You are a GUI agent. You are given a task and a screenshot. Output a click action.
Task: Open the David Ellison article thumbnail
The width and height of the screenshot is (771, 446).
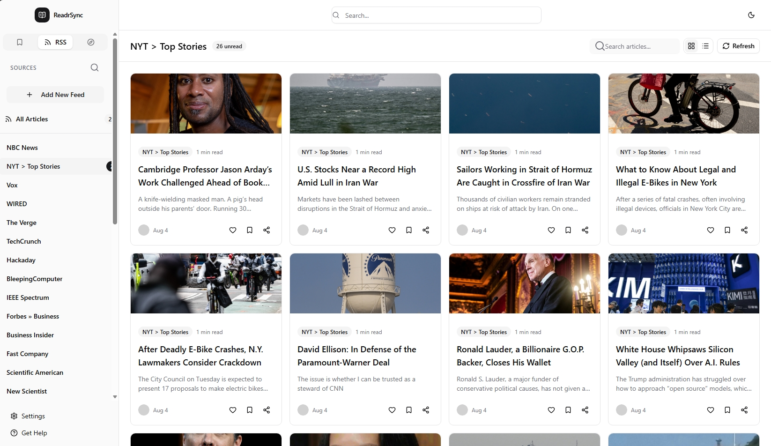tap(365, 283)
